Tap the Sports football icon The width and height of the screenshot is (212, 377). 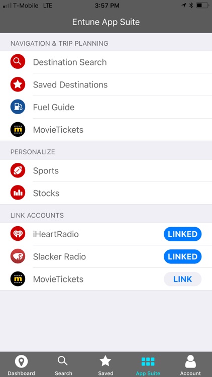tap(18, 170)
